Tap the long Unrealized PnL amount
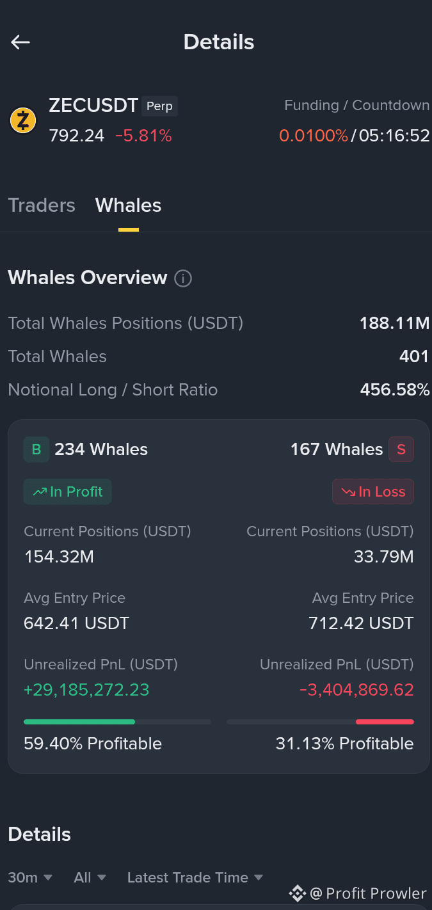The width and height of the screenshot is (432, 910). pyautogui.click(x=86, y=690)
